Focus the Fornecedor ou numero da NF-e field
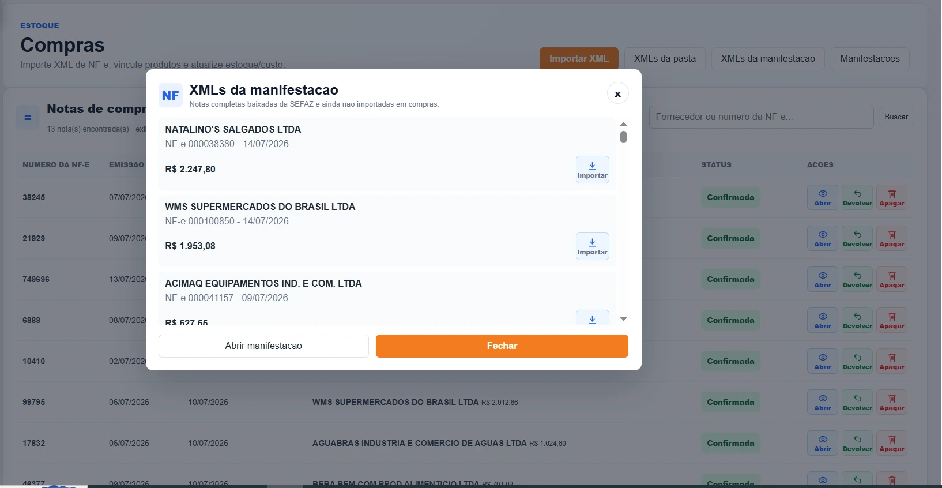The height and width of the screenshot is (488, 942). (x=761, y=117)
